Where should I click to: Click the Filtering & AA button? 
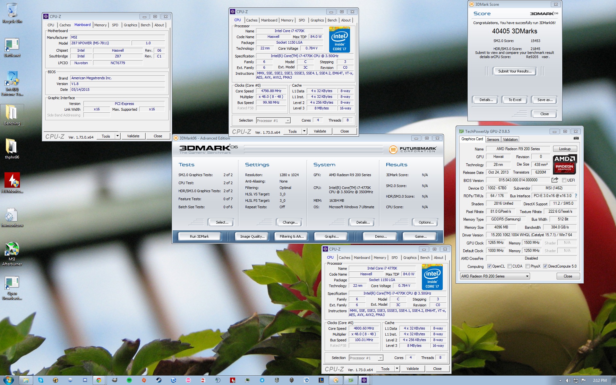(291, 236)
